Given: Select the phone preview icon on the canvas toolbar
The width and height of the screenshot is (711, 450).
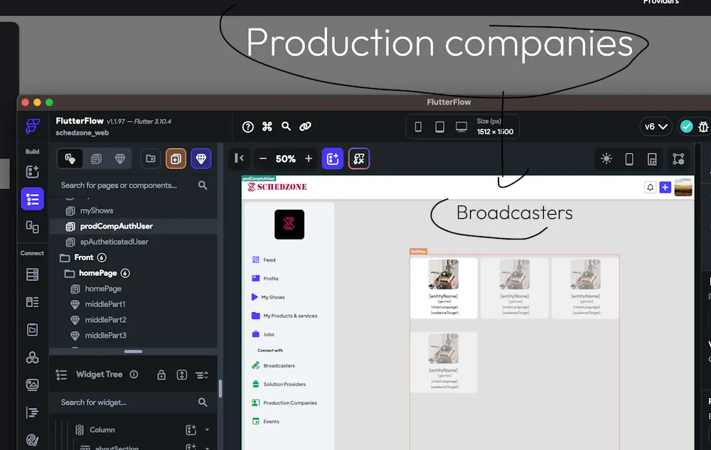Looking at the screenshot, I should coord(629,158).
